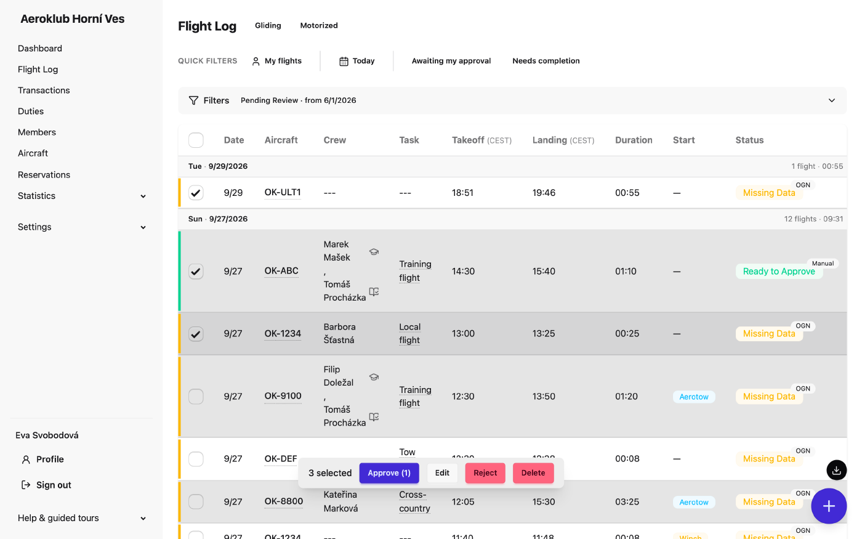
Task: Click the Reject button
Action: tap(485, 473)
